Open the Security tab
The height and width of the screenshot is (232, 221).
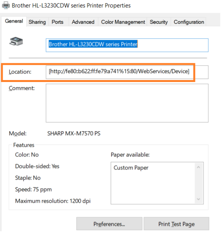159,22
